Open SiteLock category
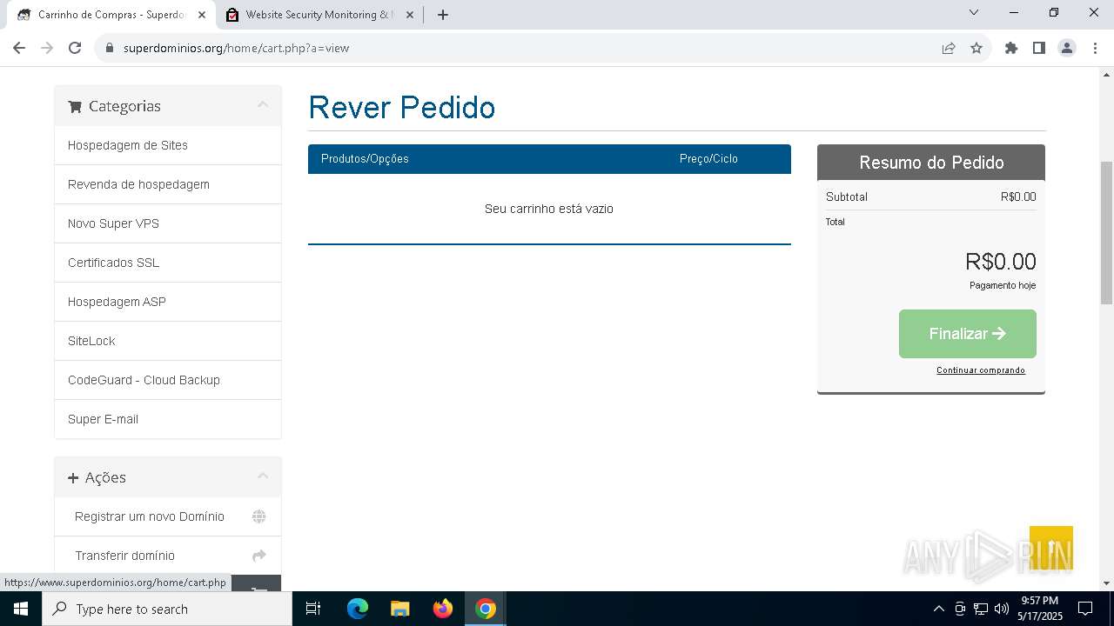Image resolution: width=1114 pixels, height=626 pixels. click(x=168, y=341)
